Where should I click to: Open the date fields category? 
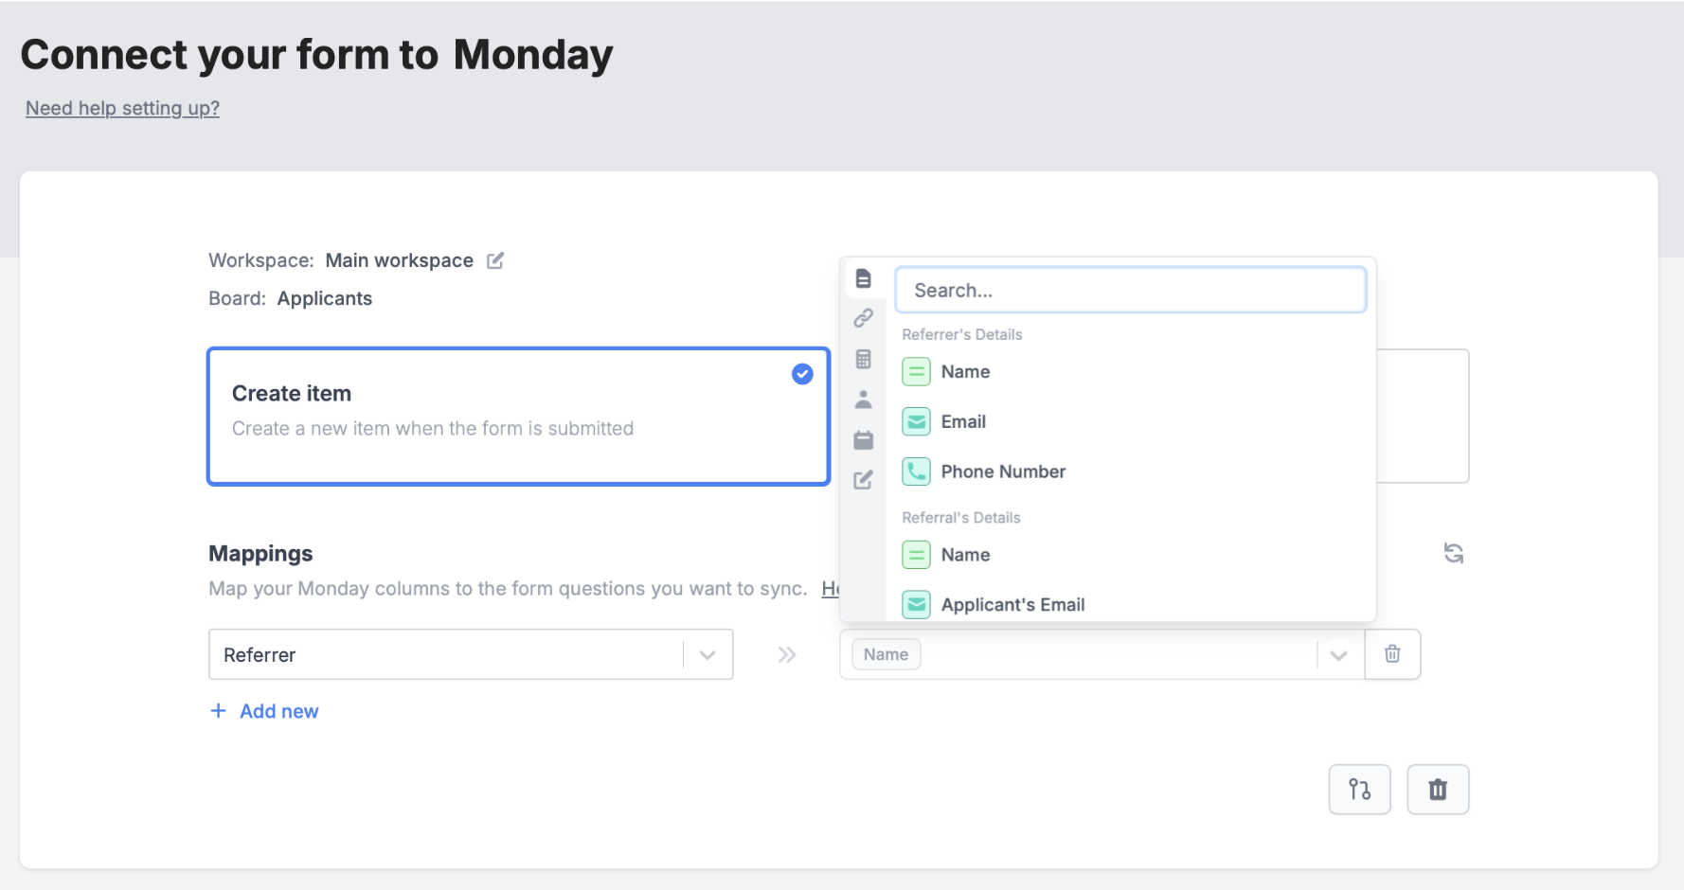click(x=864, y=439)
